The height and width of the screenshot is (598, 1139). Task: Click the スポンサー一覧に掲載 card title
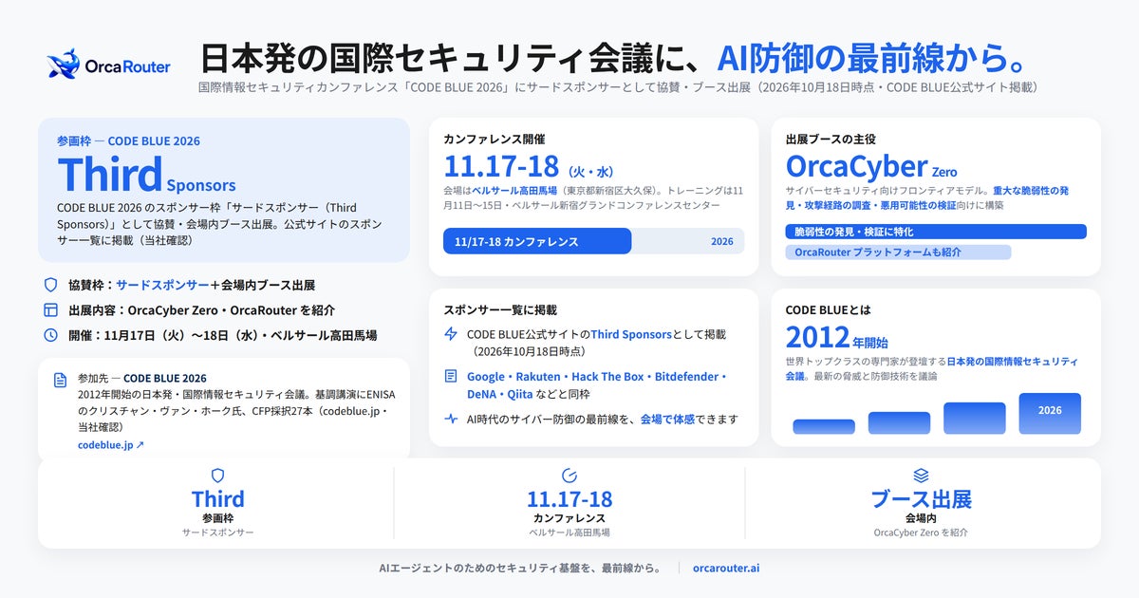[500, 309]
